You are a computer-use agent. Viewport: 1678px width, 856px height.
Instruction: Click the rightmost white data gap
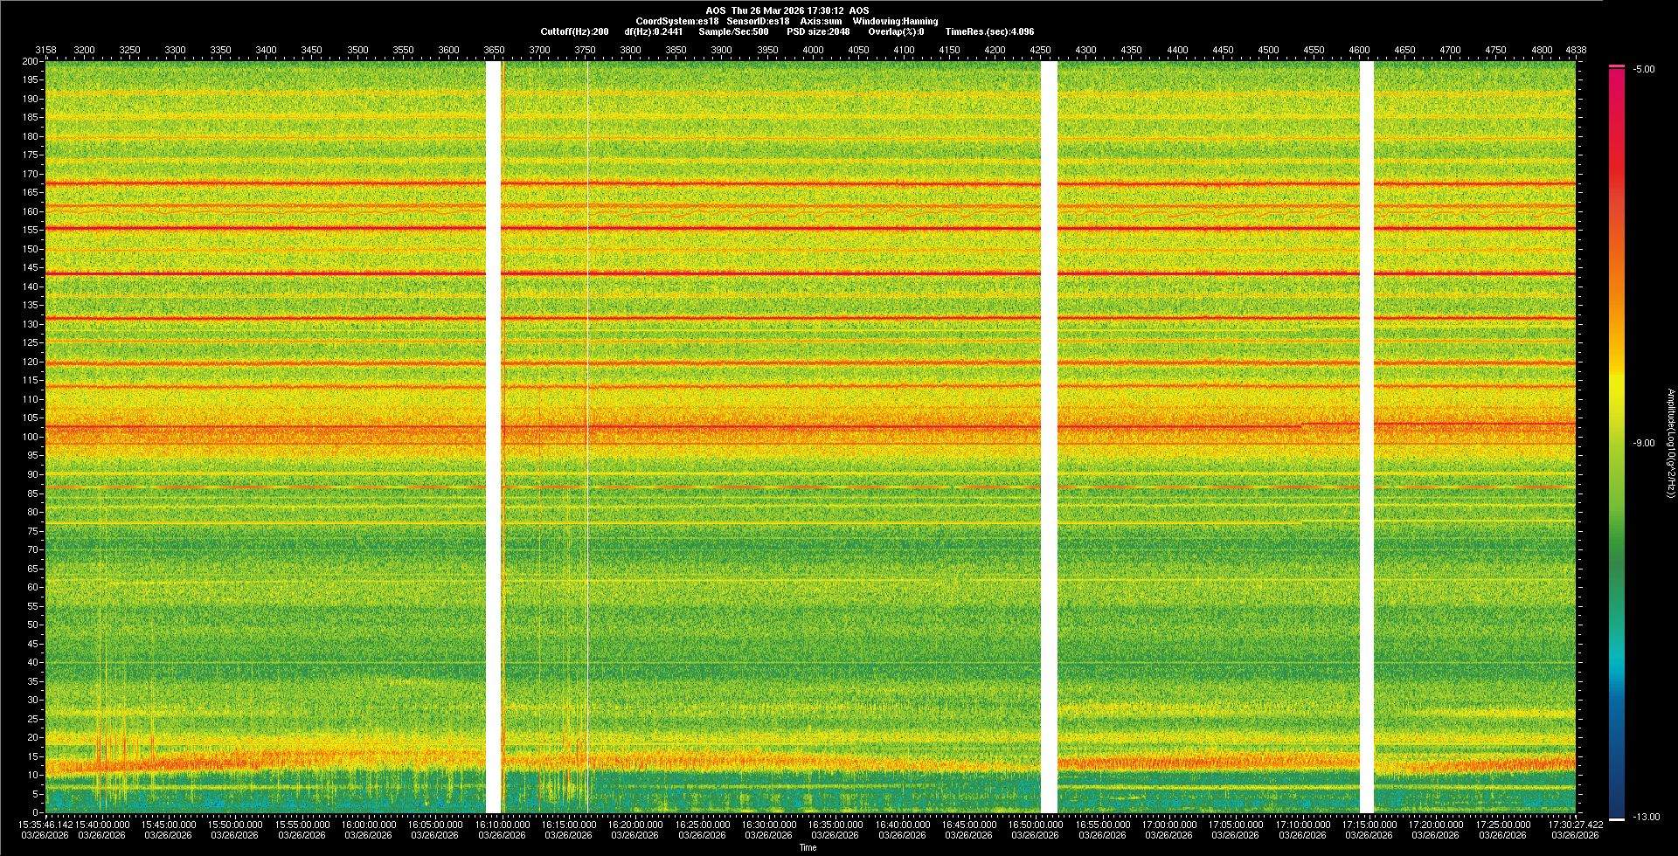tap(1367, 437)
